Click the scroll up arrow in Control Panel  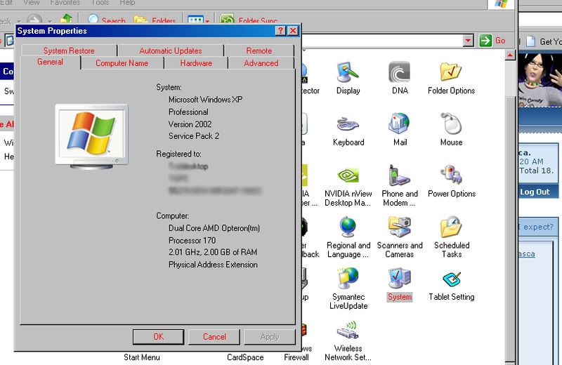[510, 55]
